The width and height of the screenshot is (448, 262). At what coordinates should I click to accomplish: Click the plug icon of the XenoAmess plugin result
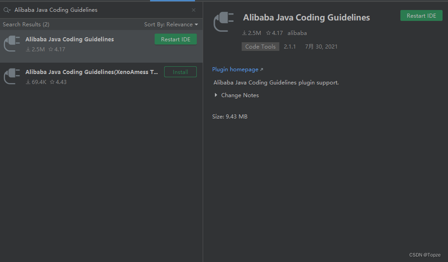point(12,76)
